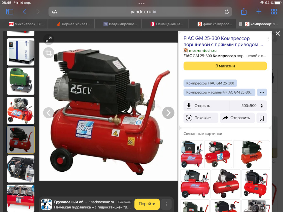Open the image options three-dot menu
This screenshot has width=283, height=212.
tap(268, 39)
